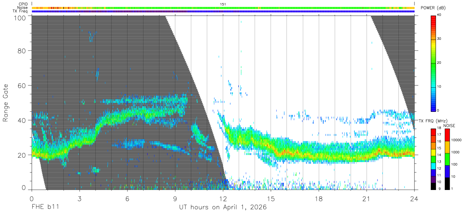
Task: Click the Noise label at the top left
Action: pos(23,8)
